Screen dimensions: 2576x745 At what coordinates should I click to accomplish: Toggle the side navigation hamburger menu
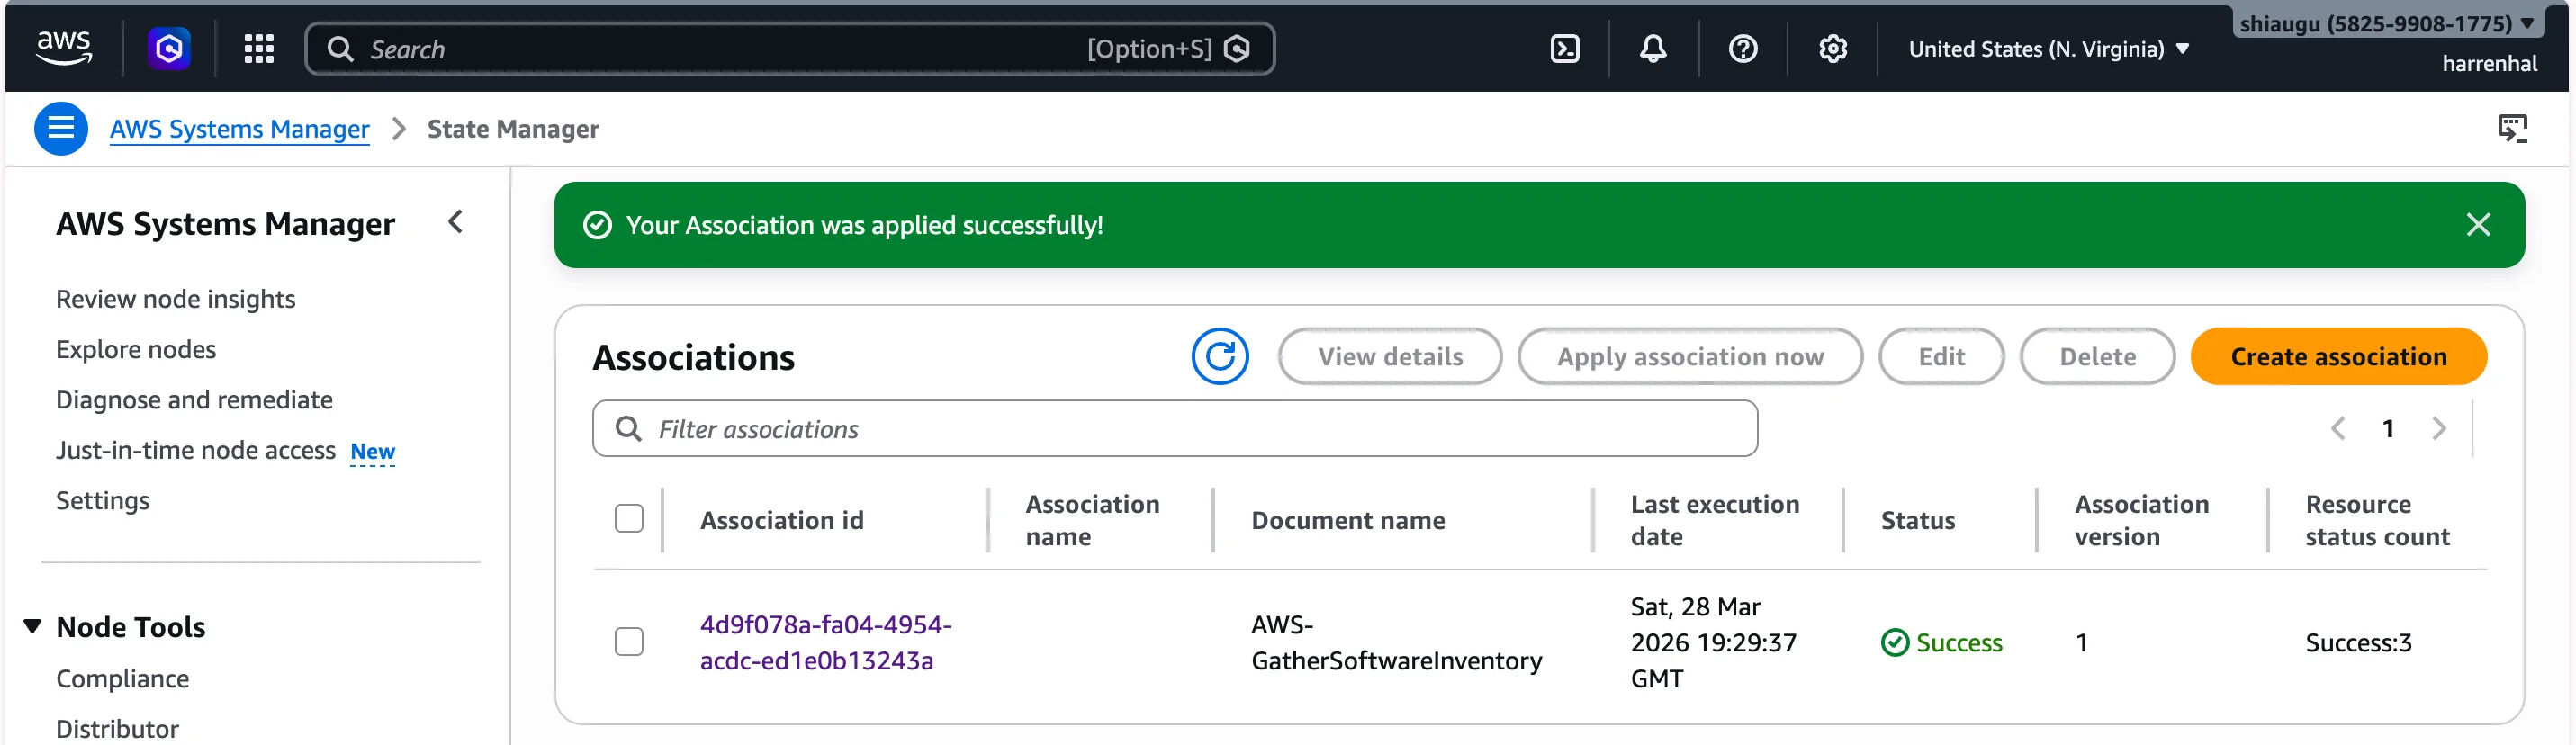pos(61,129)
